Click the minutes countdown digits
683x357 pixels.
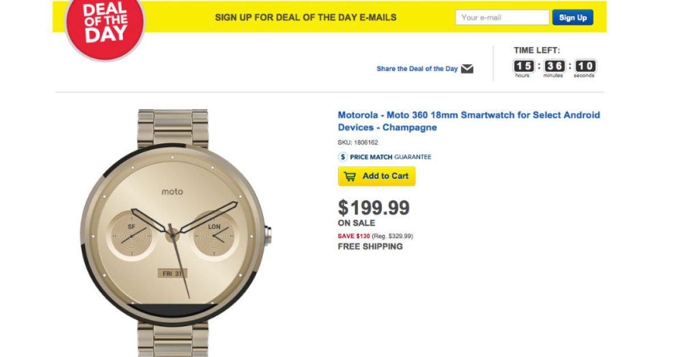coord(553,66)
